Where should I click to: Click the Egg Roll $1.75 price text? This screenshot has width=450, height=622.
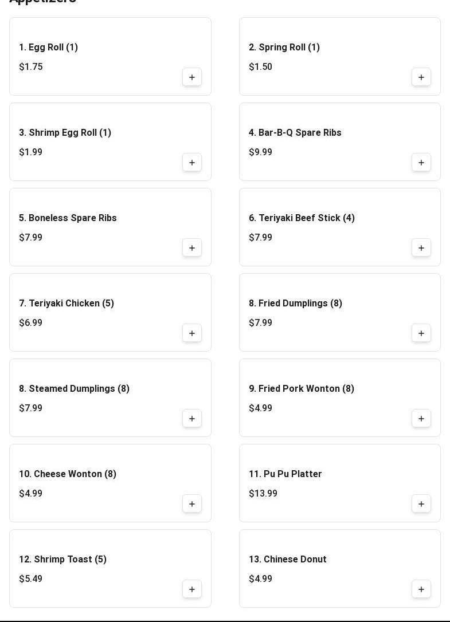[31, 67]
